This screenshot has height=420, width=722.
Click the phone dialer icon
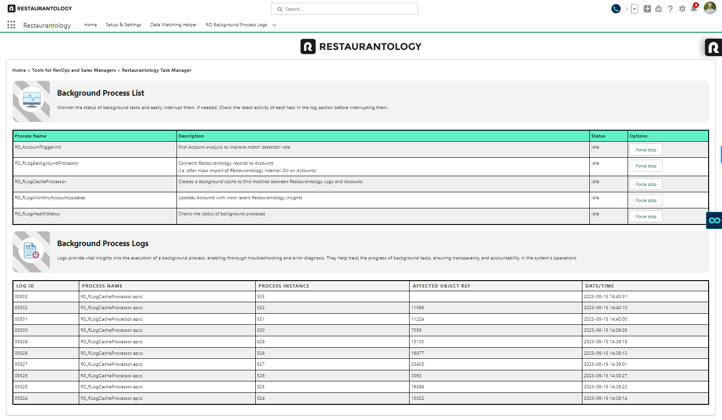coord(616,9)
